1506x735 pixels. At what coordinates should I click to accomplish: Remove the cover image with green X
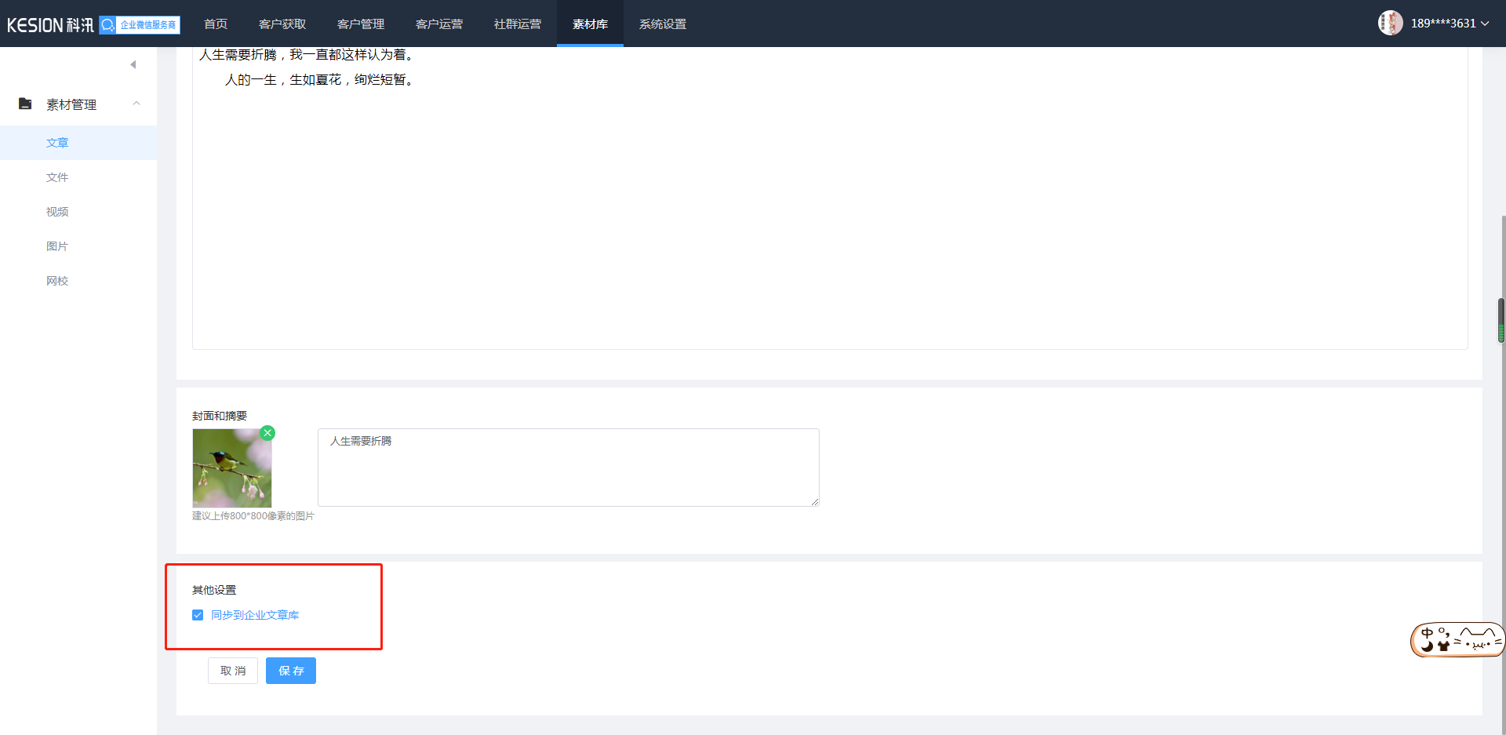click(x=267, y=433)
